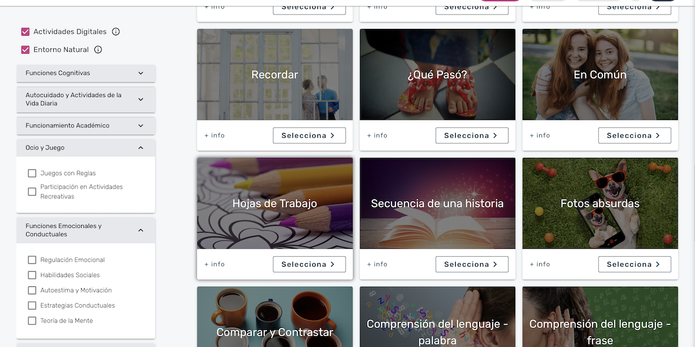The image size is (695, 347).
Task: Click Selecciona under Fotos absurdas card
Action: [635, 264]
